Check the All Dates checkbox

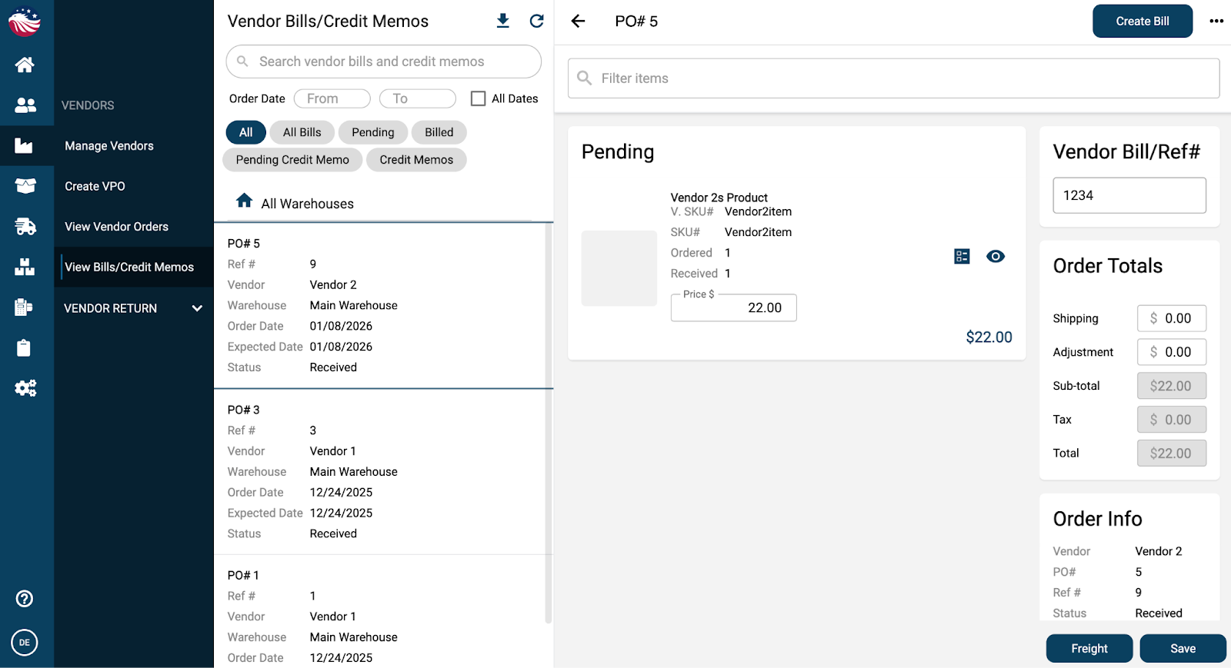click(478, 98)
